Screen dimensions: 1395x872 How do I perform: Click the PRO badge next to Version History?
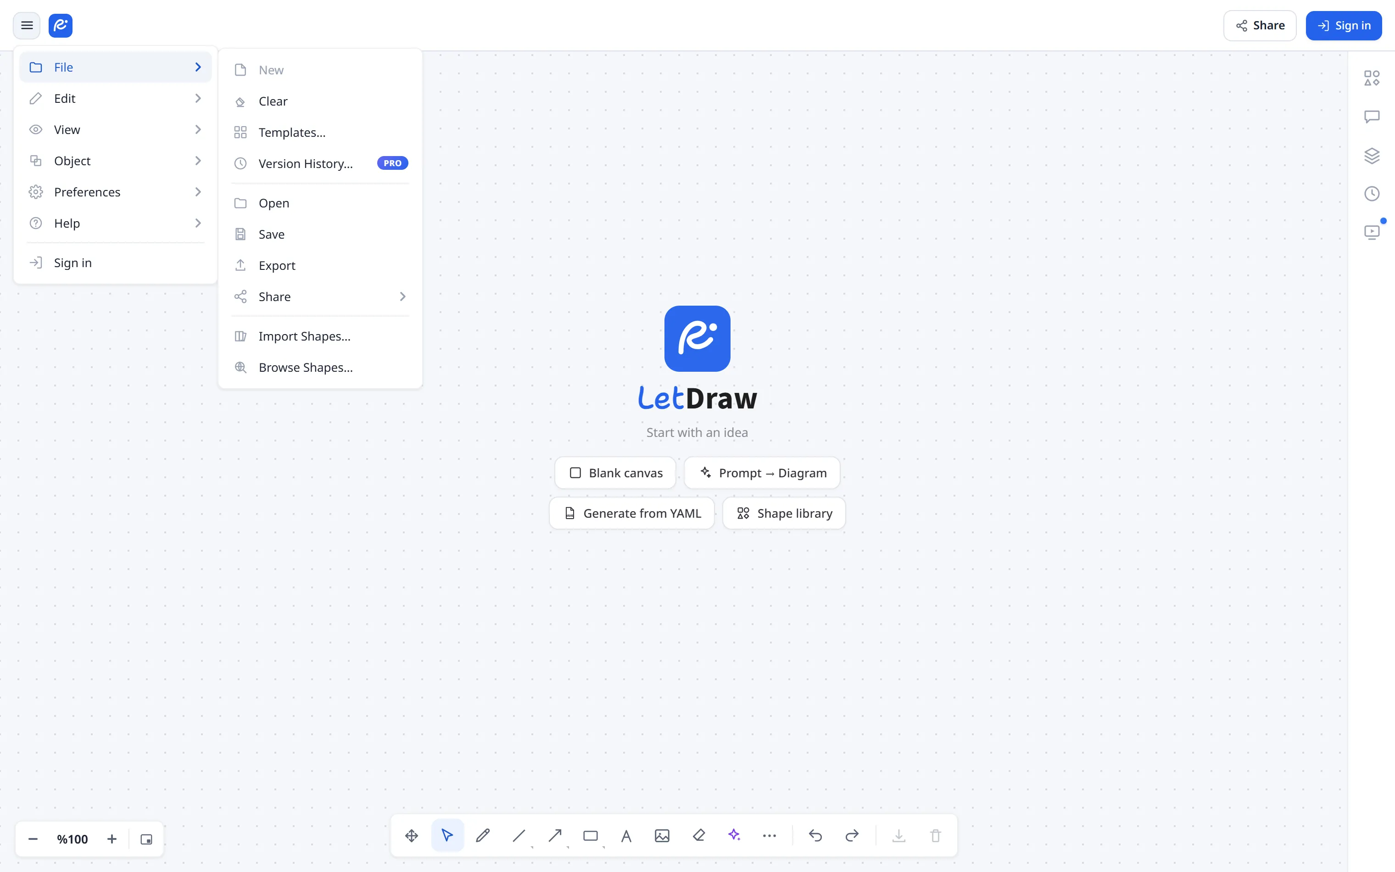[x=392, y=163]
